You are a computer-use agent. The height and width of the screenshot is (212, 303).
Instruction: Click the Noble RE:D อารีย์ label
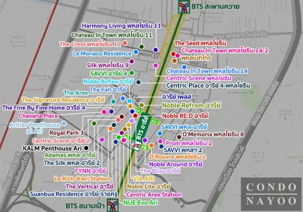[185, 116]
